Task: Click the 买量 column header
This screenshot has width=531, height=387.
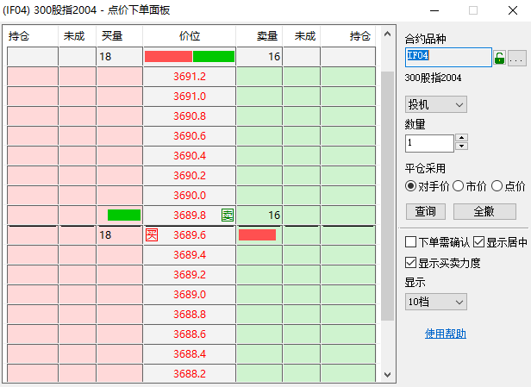Action: 120,36
